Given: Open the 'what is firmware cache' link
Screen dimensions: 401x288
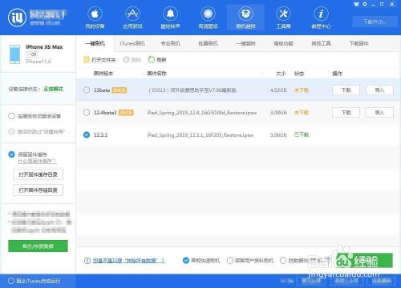Looking at the screenshot, I should (37, 162).
